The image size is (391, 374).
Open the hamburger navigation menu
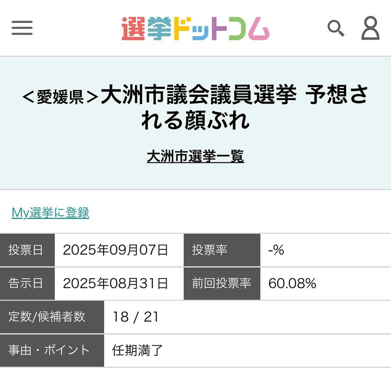pyautogui.click(x=22, y=28)
